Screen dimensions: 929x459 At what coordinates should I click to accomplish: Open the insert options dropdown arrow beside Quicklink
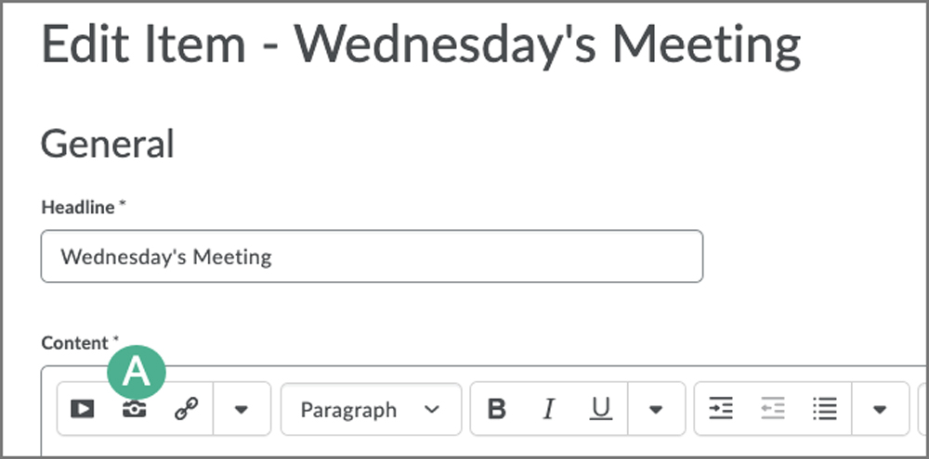click(241, 409)
